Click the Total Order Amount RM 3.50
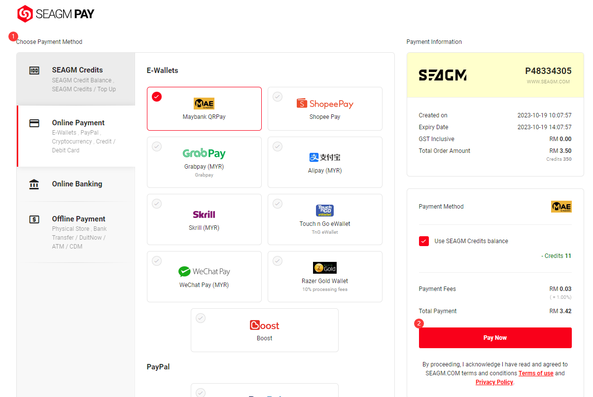Image resolution: width=593 pixels, height=397 pixels. pyautogui.click(x=560, y=151)
